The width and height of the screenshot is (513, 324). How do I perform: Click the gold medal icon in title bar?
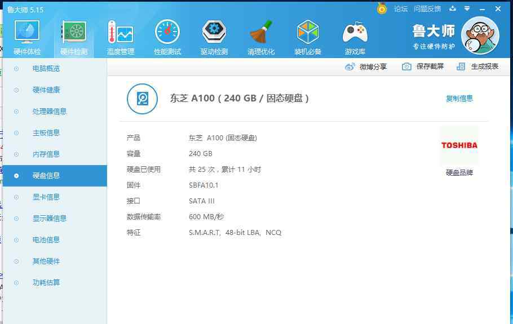(x=382, y=8)
